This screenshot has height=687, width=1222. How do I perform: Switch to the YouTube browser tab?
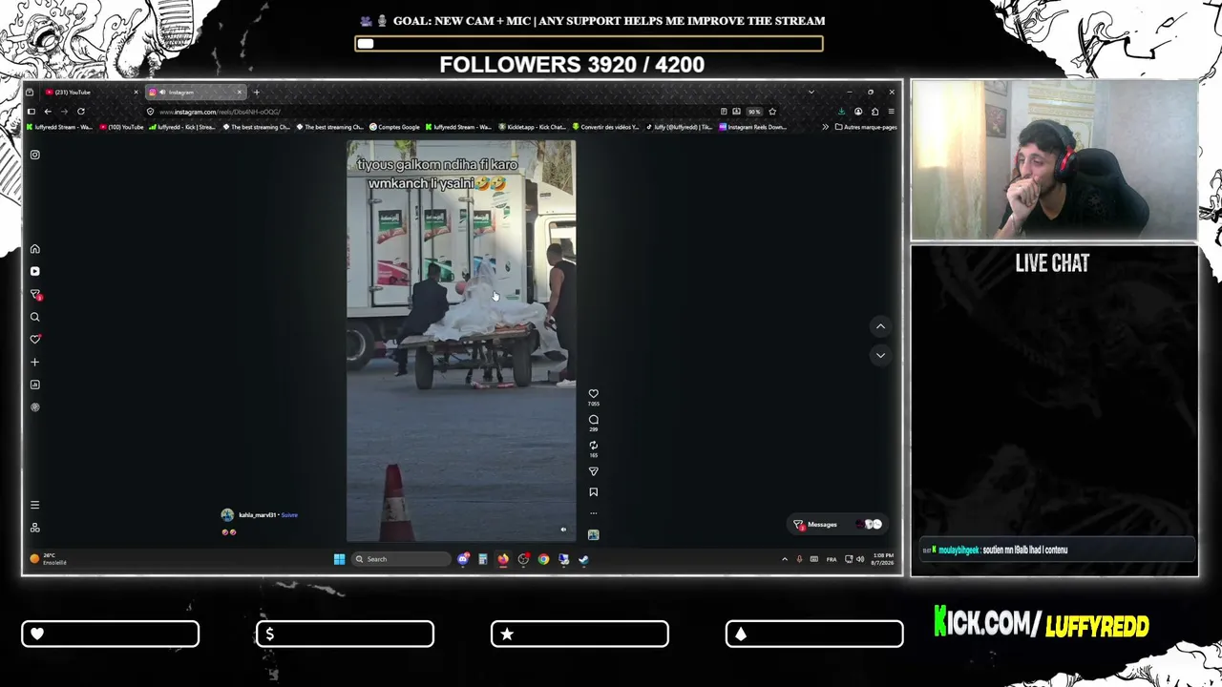coord(91,92)
